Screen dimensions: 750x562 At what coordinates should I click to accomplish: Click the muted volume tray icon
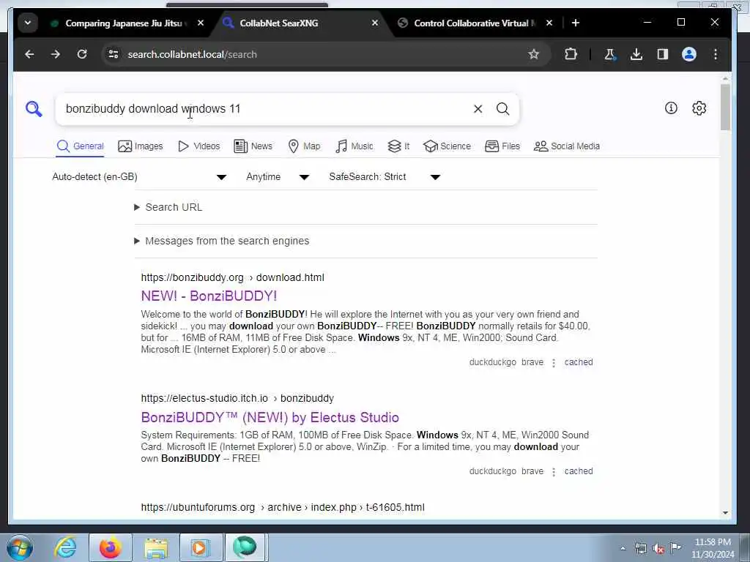tap(658, 549)
